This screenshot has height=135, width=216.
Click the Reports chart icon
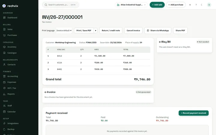[4, 94]
